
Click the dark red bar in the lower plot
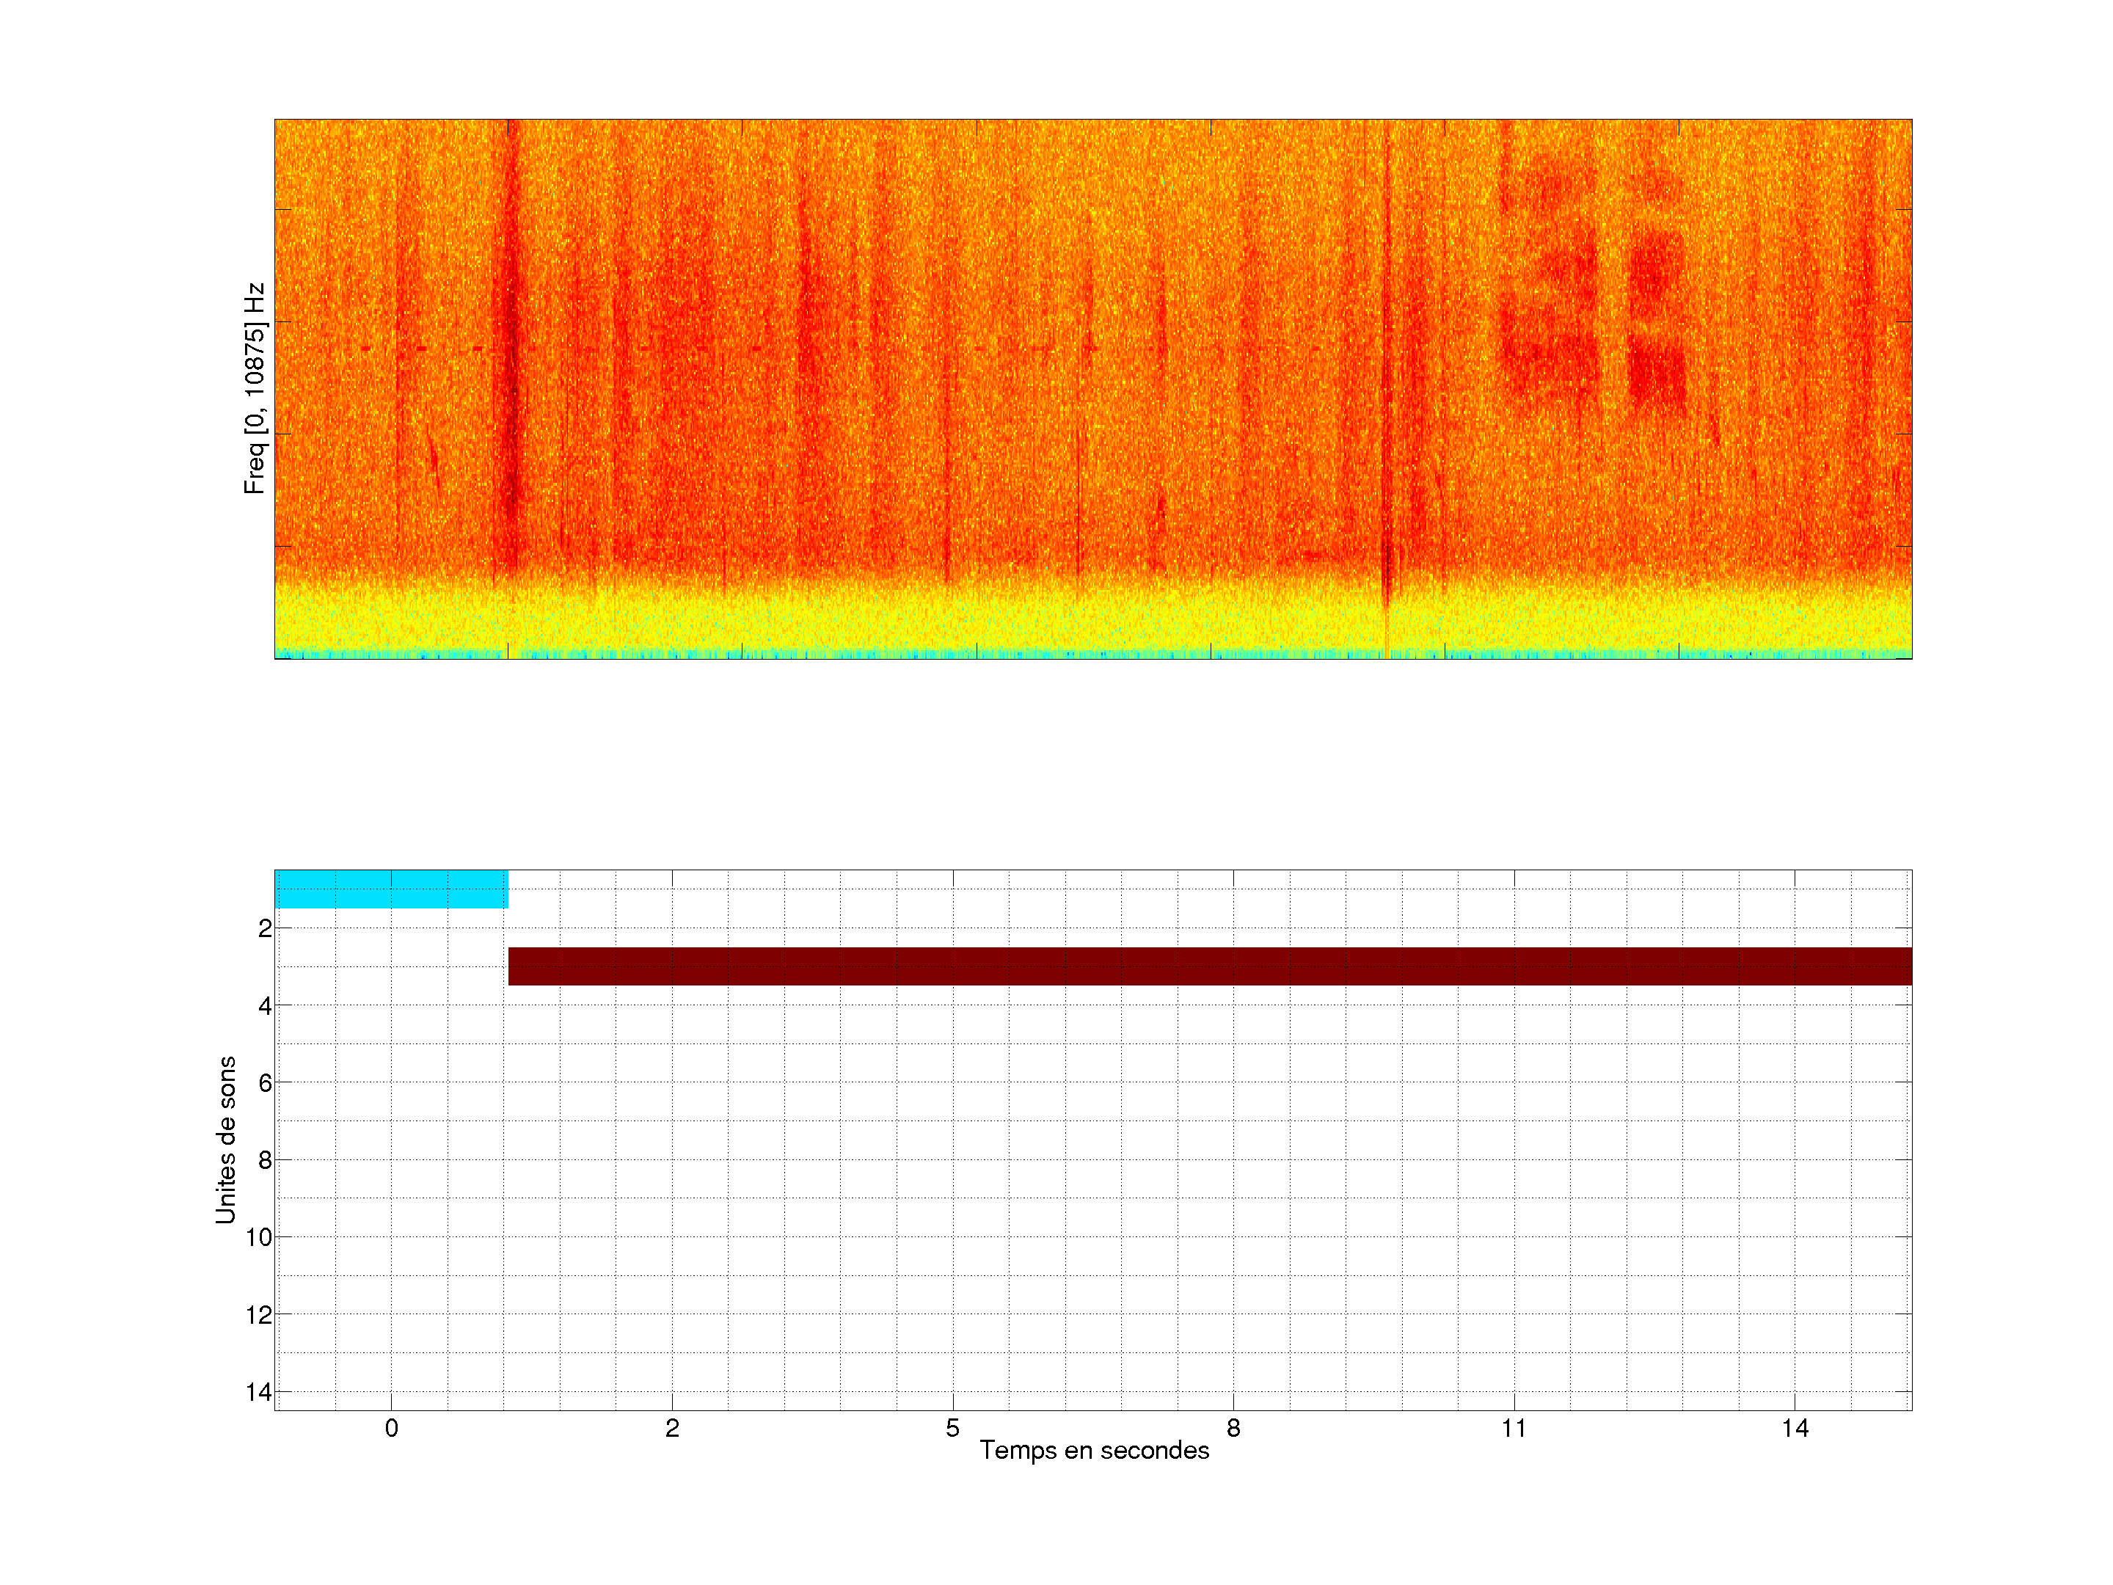[x=1209, y=966]
